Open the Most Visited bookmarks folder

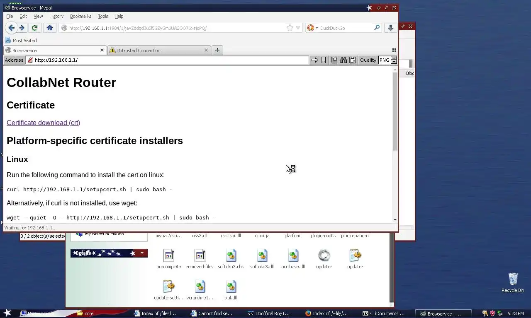point(21,40)
